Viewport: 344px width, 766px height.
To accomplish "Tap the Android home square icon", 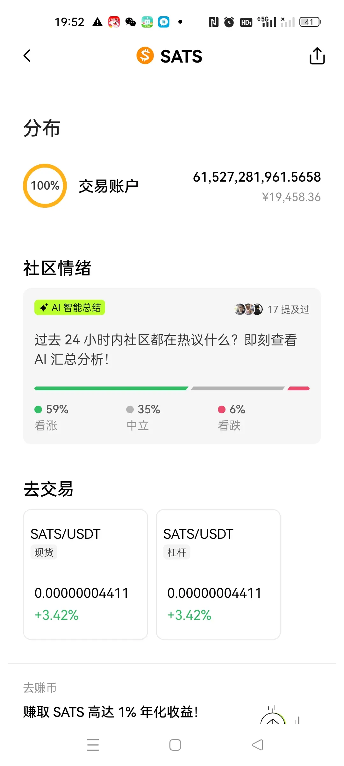I will tap(175, 745).
